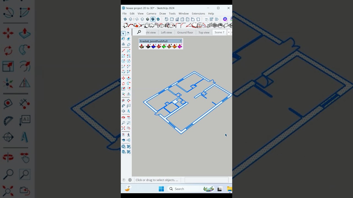
Task: Choose the Rotated Rectangle tool
Action: tap(129, 56)
